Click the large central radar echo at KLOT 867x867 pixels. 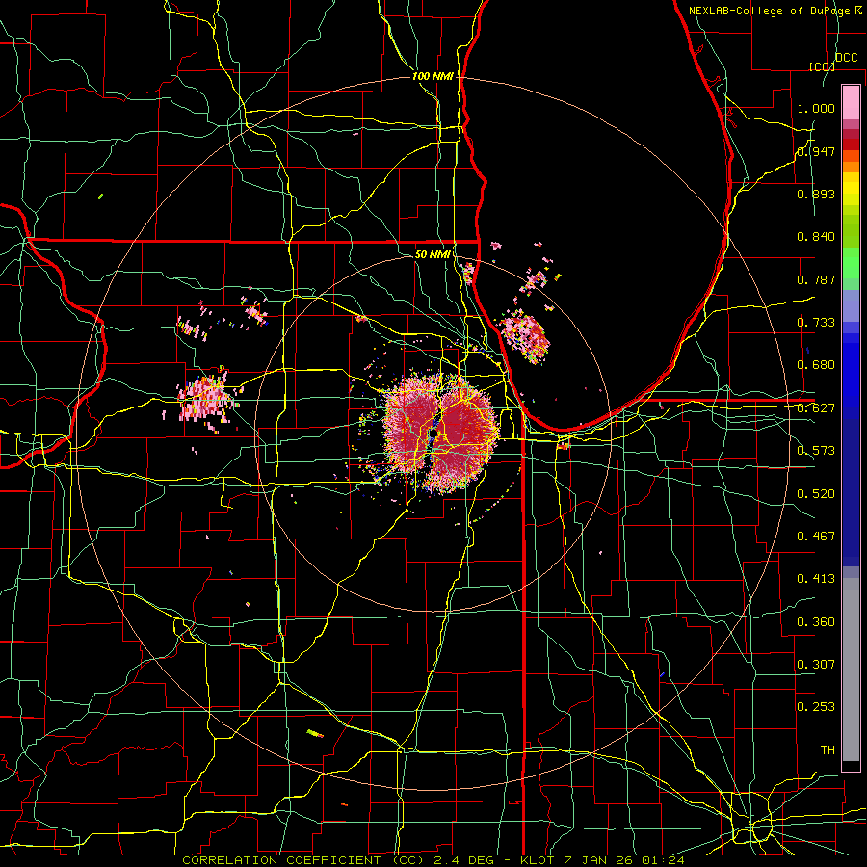click(440, 433)
